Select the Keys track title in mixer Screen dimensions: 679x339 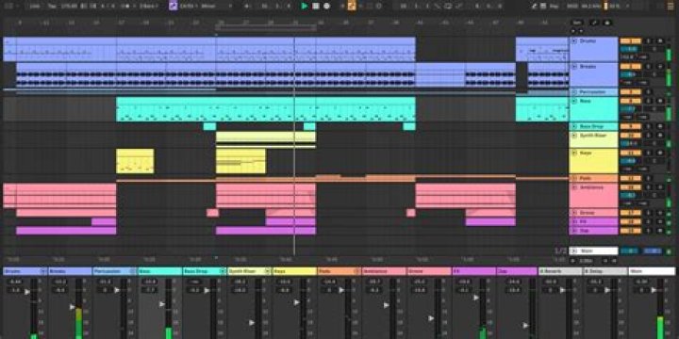click(x=294, y=271)
